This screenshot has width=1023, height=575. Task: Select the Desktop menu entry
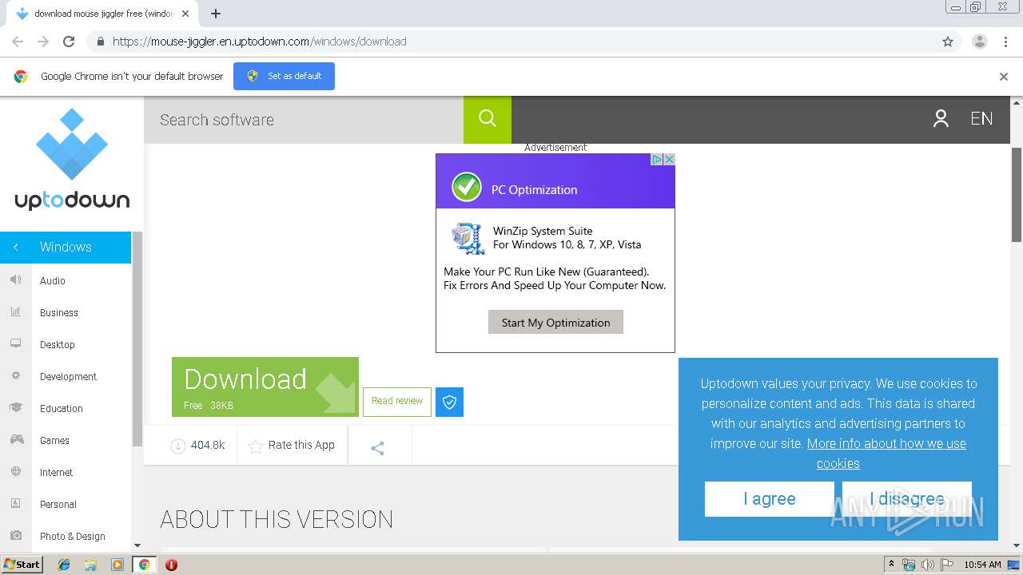pos(58,344)
